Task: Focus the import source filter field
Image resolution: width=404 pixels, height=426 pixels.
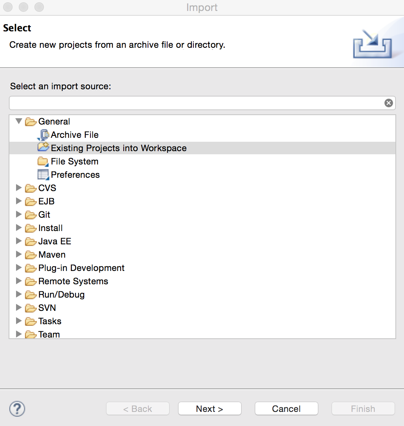Action: pyautogui.click(x=196, y=103)
